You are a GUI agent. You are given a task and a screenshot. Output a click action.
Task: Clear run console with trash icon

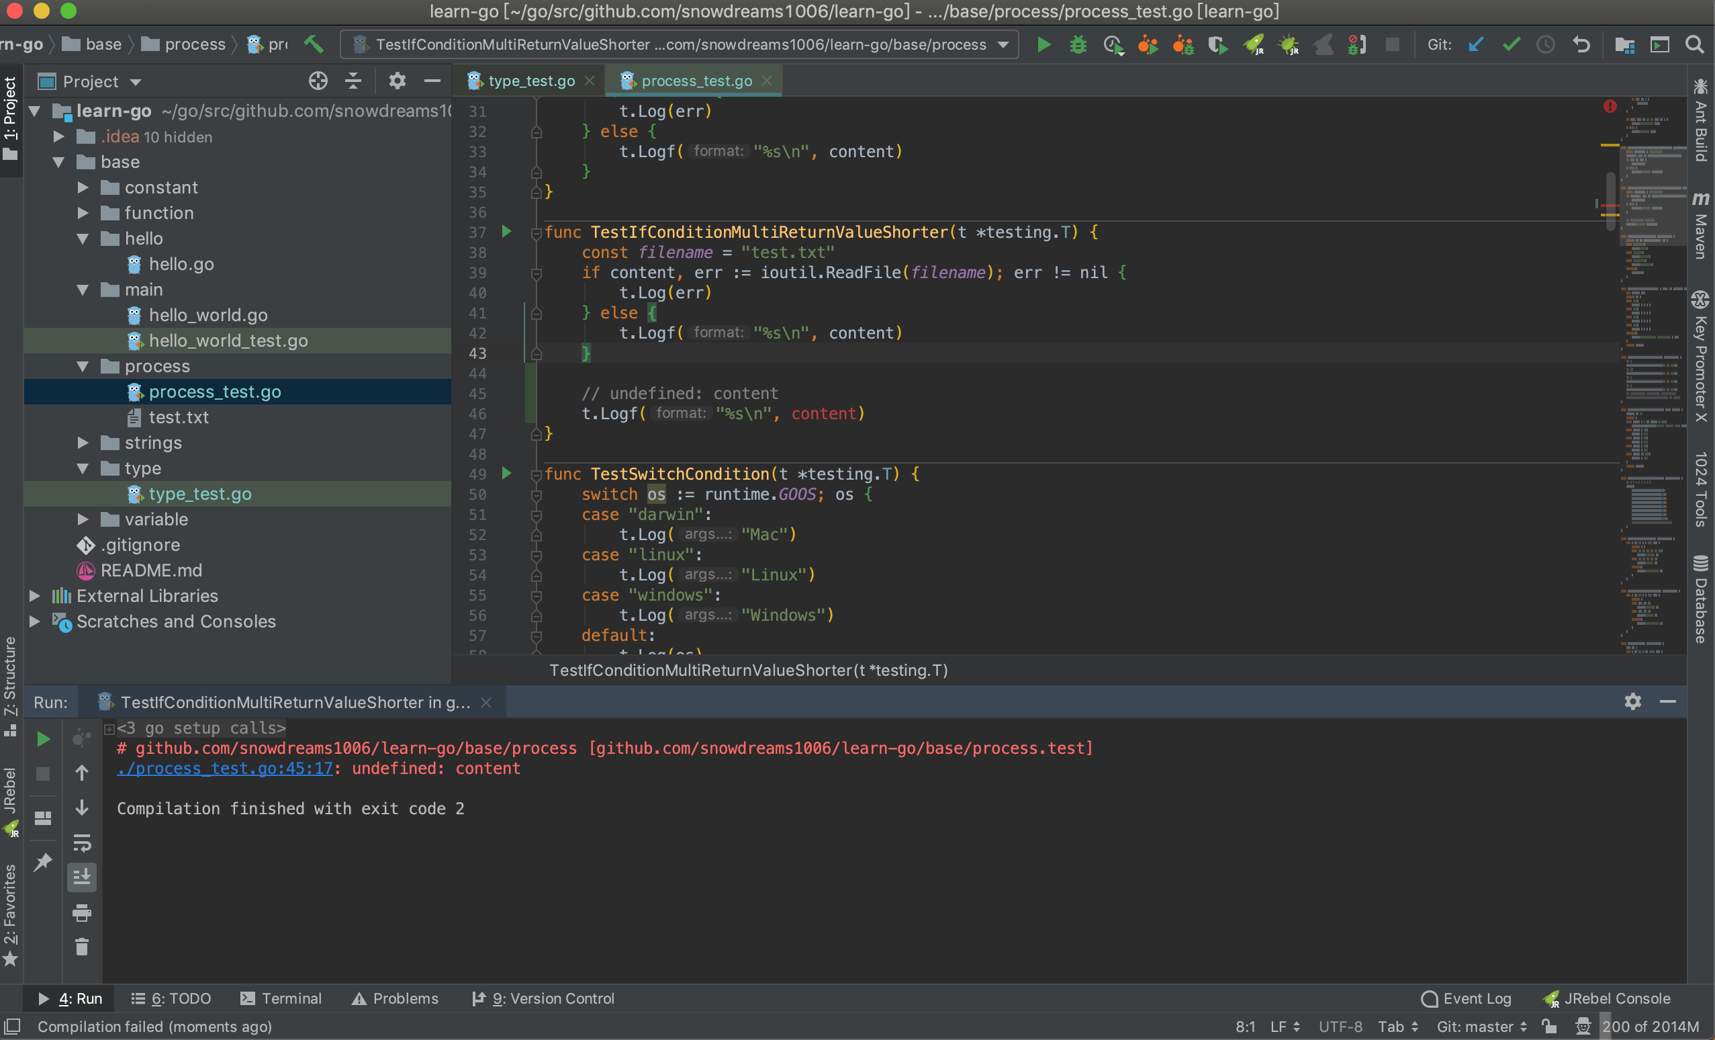click(x=81, y=947)
